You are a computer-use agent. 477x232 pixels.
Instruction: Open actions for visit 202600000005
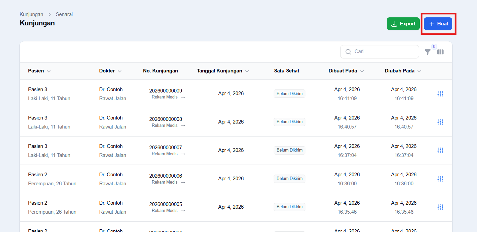tap(440, 207)
